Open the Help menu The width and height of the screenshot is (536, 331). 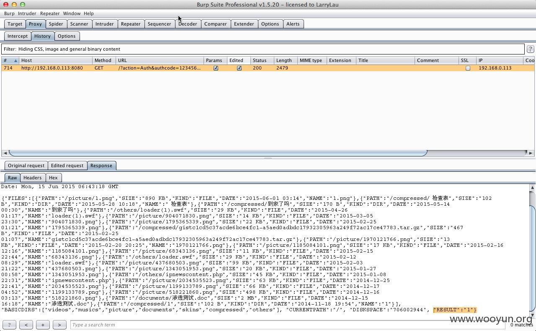pyautogui.click(x=89, y=13)
